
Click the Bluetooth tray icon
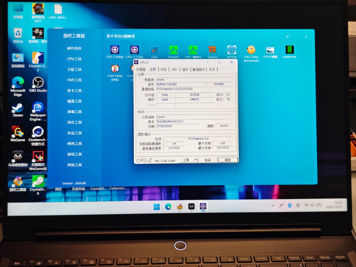[290, 205]
